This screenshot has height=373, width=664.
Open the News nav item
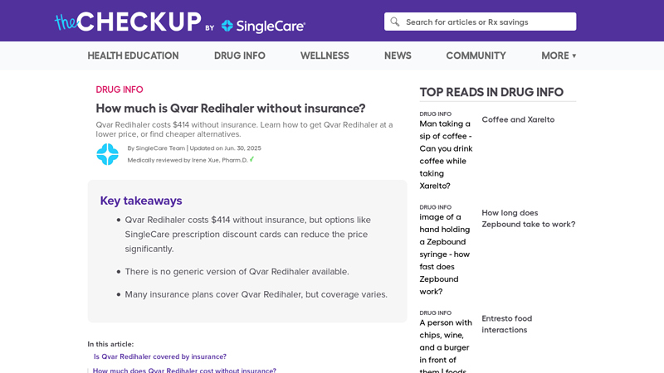tap(398, 56)
